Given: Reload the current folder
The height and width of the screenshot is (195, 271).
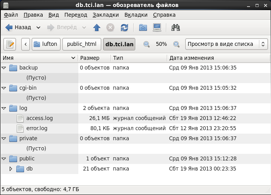Looking at the screenshot, I should point(124,27).
